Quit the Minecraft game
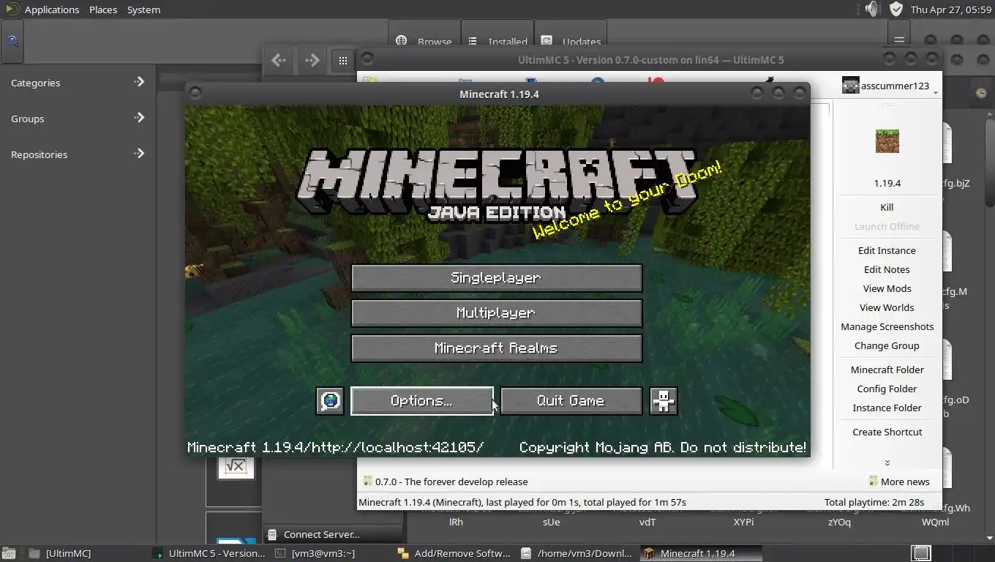The height and width of the screenshot is (562, 995). point(571,401)
